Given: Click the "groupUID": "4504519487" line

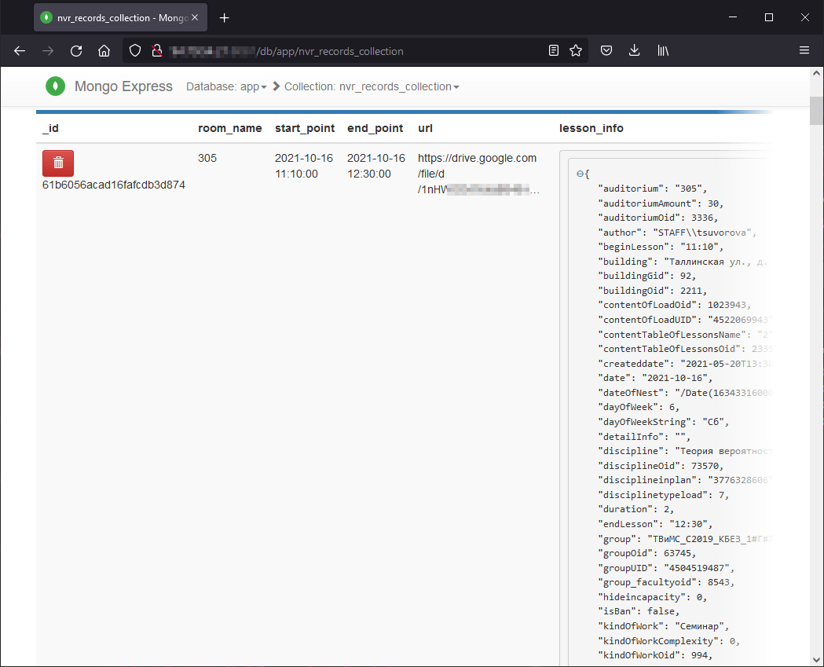Looking at the screenshot, I should click(x=666, y=568).
